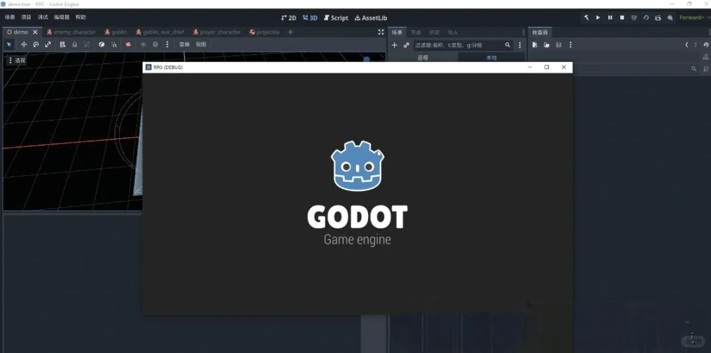Screen dimensions: 711x353
Task: Load a resource folder icon in inspector
Action: tap(547, 45)
